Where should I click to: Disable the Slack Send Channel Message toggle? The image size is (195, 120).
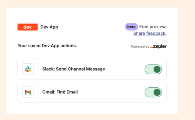tap(153, 69)
